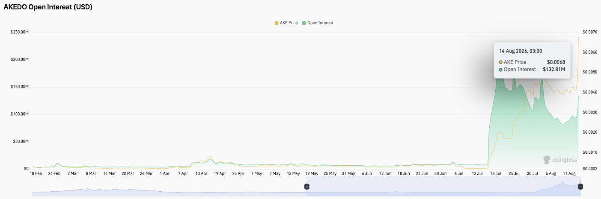Click the 12 Jun date label

pyautogui.click(x=385, y=174)
